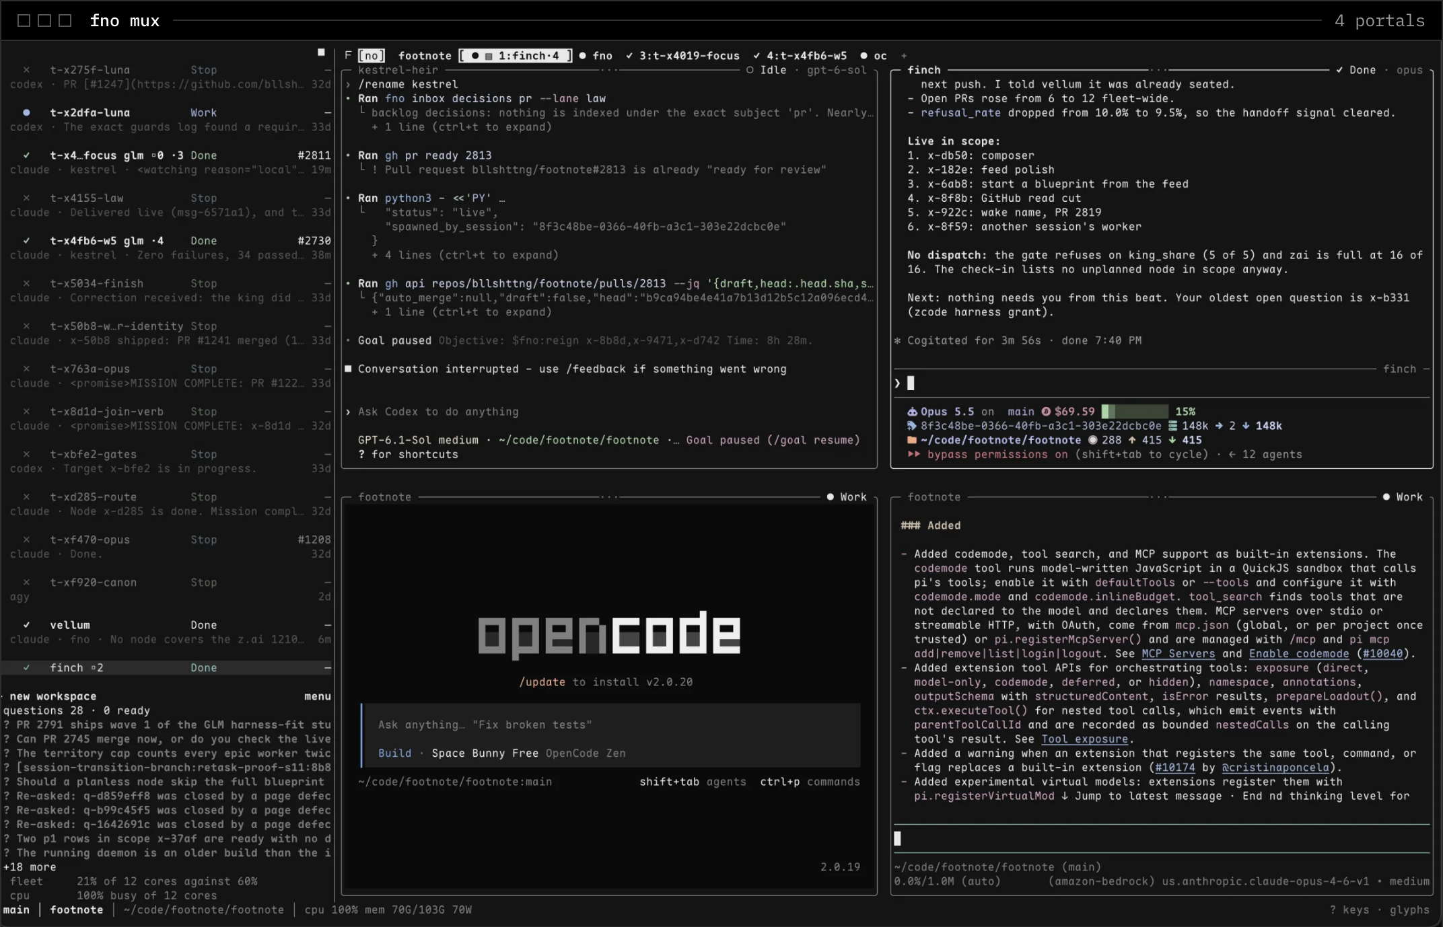
Task: Click the tag icon before the session UUID
Action: pos(912,426)
